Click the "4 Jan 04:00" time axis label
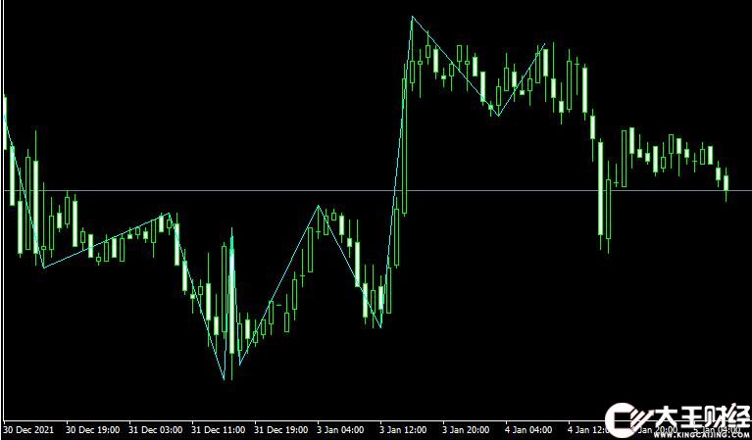The width and height of the screenshot is (752, 440). (529, 429)
